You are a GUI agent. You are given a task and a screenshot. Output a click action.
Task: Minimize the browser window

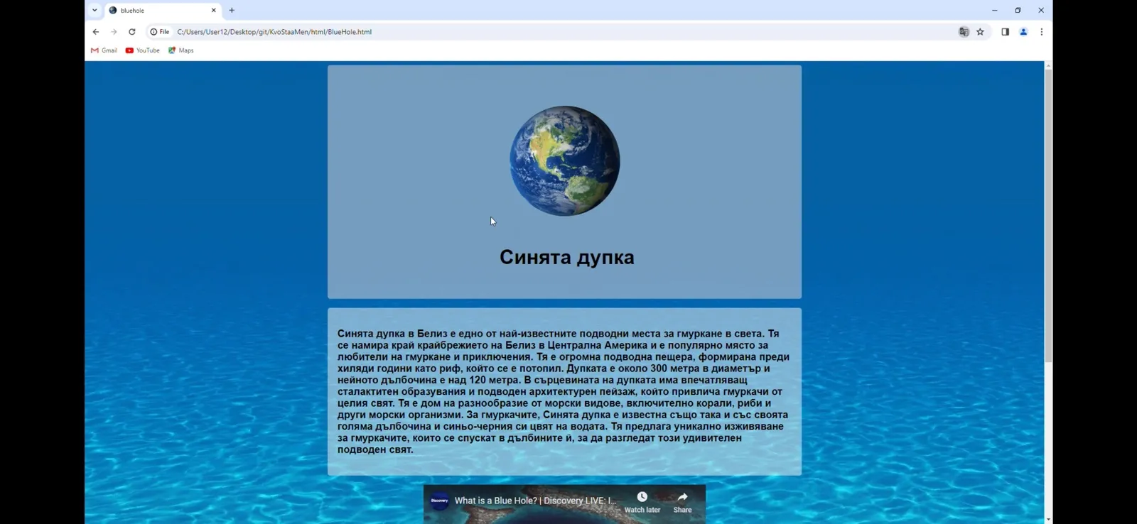click(x=994, y=11)
